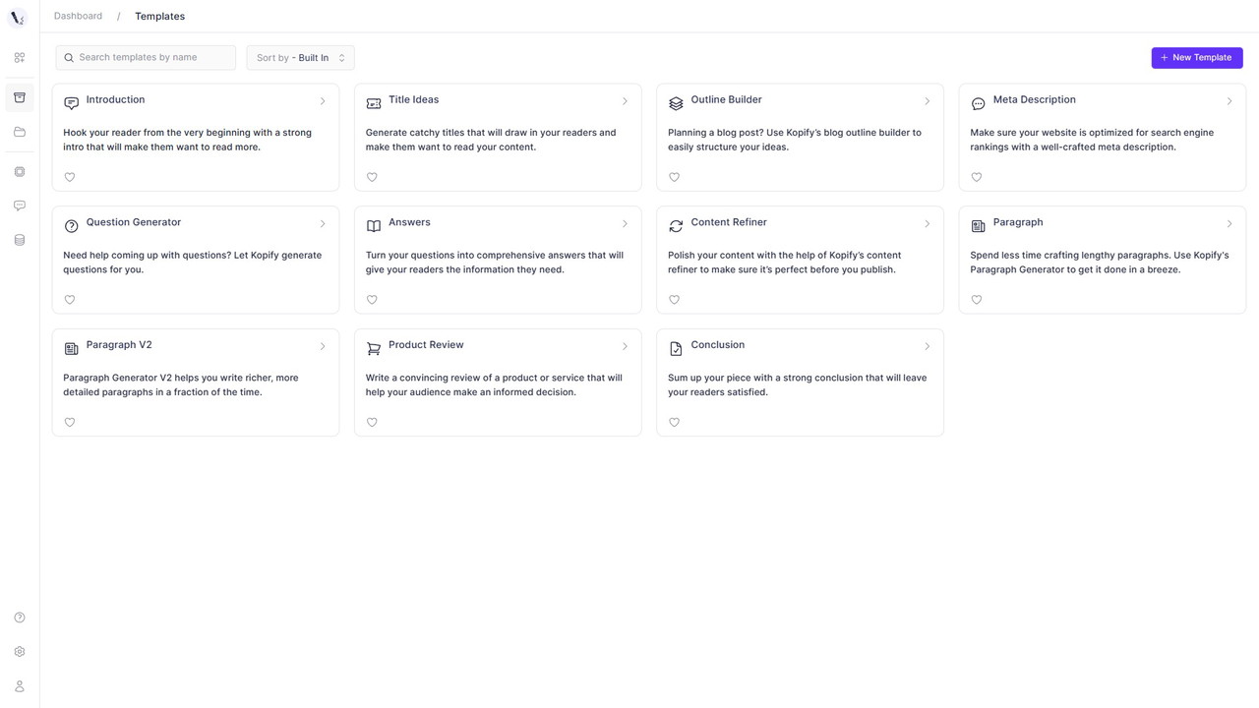Image resolution: width=1259 pixels, height=708 pixels.
Task: Create a New Template
Action: 1197,58
